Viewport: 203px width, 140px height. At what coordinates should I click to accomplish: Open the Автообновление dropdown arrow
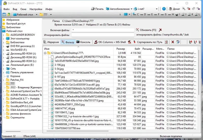pyautogui.click(x=131, y=9)
